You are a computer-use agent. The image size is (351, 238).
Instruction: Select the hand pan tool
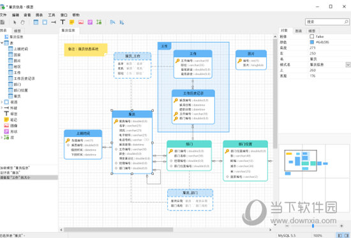[22, 22]
